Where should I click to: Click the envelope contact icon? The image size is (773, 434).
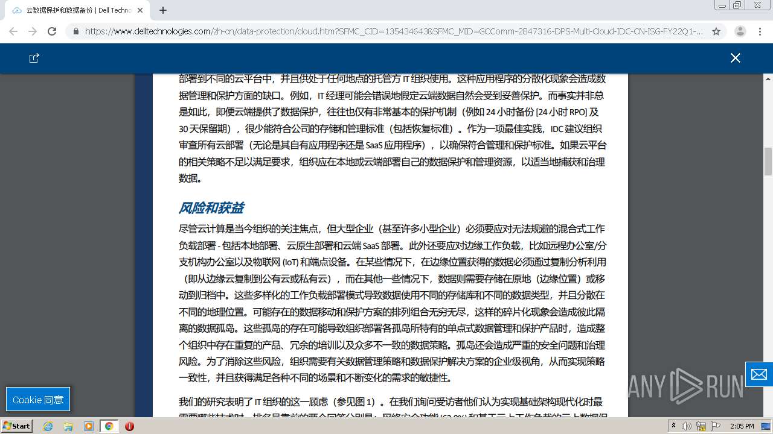coord(759,374)
